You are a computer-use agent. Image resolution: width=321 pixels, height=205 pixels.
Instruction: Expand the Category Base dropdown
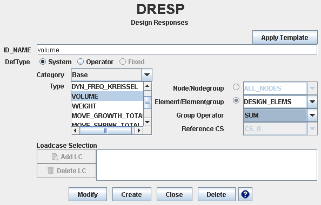[147, 75]
